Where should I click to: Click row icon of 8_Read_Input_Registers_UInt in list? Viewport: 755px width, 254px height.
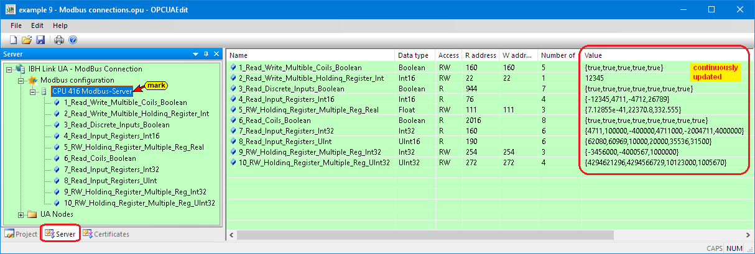pos(233,142)
